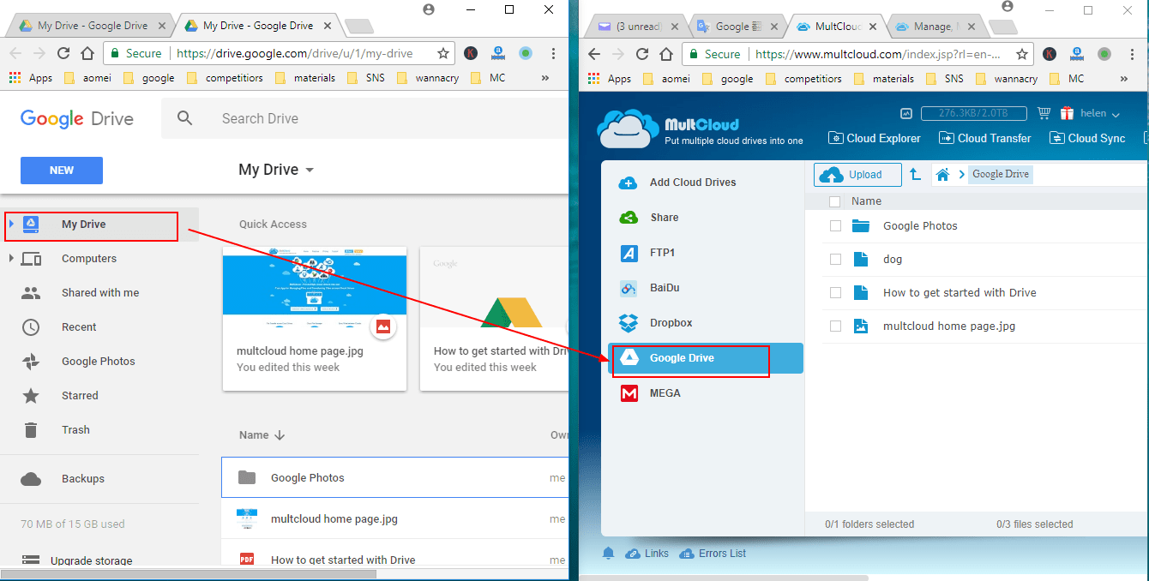Viewport: 1149px width, 581px height.
Task: Toggle Name sort arrow in Drive file list
Action: click(280, 435)
